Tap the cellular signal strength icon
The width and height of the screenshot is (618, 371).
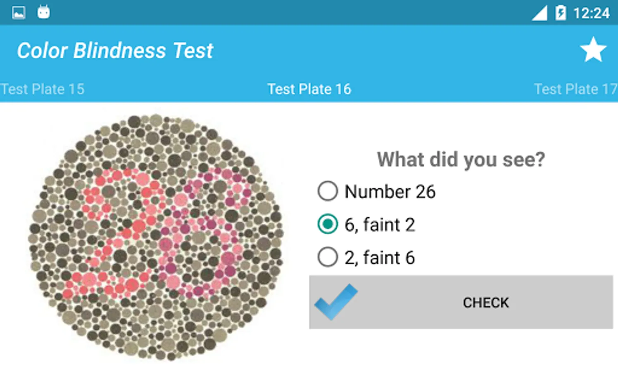coord(540,13)
